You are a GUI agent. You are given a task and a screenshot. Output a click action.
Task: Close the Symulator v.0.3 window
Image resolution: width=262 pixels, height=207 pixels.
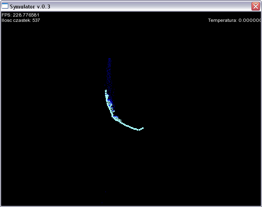[256, 6]
